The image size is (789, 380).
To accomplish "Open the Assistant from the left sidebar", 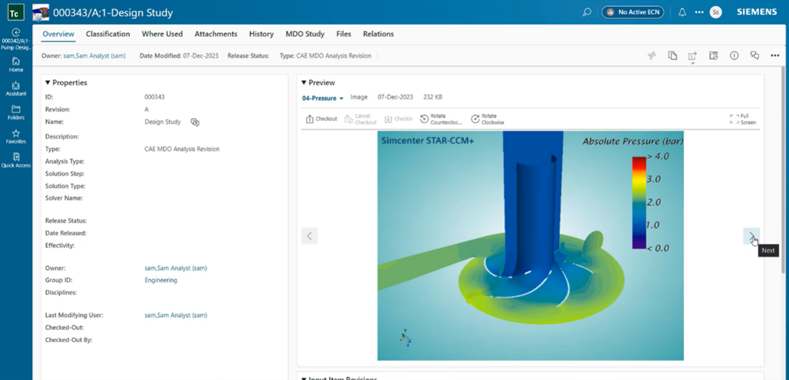I will coord(16,88).
